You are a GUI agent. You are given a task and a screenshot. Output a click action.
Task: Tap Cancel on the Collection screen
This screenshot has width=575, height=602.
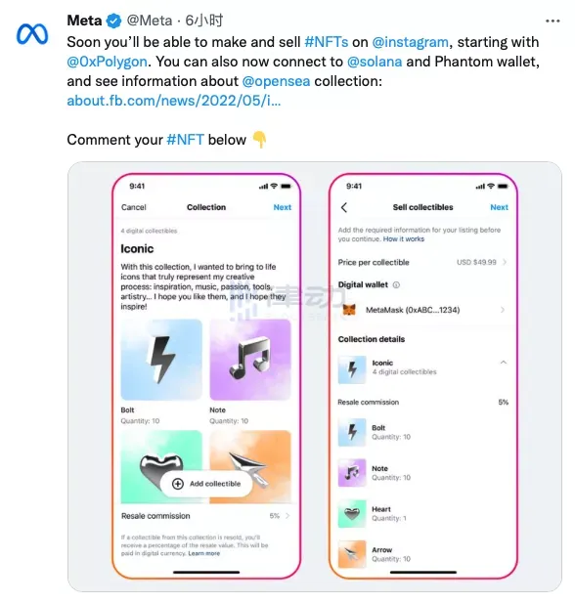pyautogui.click(x=134, y=207)
